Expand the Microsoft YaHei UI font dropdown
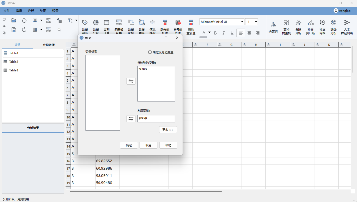Viewport: 357px width, 202px height. [242, 22]
